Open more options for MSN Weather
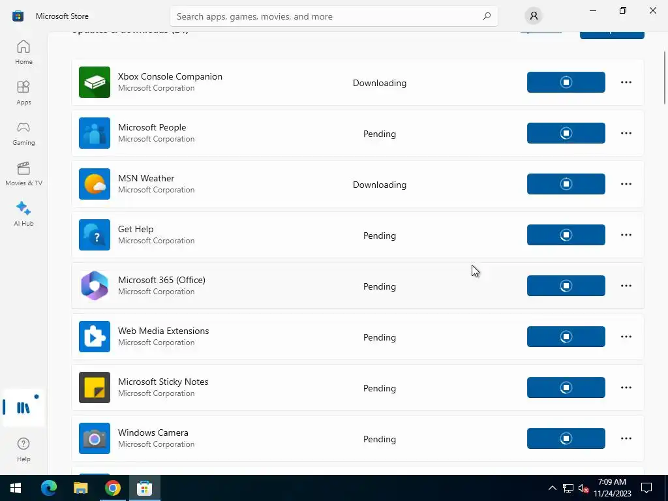The height and width of the screenshot is (501, 668). [x=626, y=184]
